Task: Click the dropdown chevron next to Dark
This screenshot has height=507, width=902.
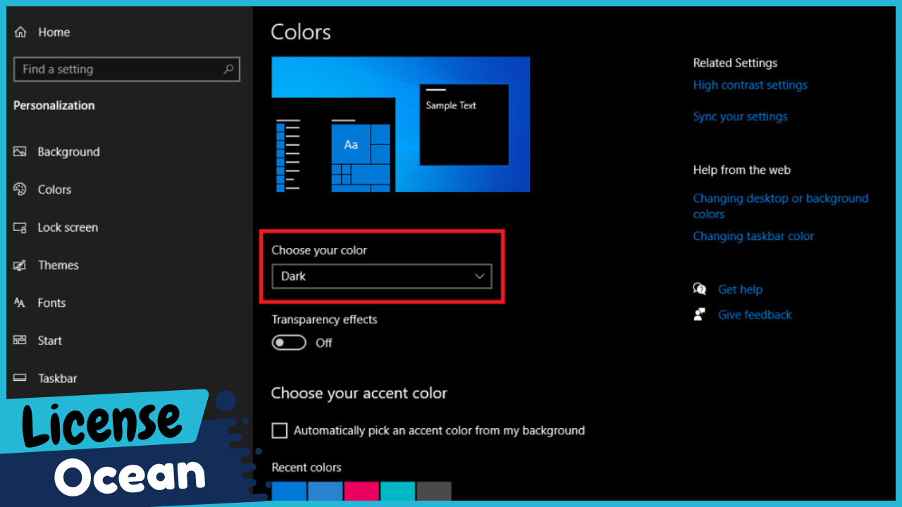Action: click(x=480, y=276)
